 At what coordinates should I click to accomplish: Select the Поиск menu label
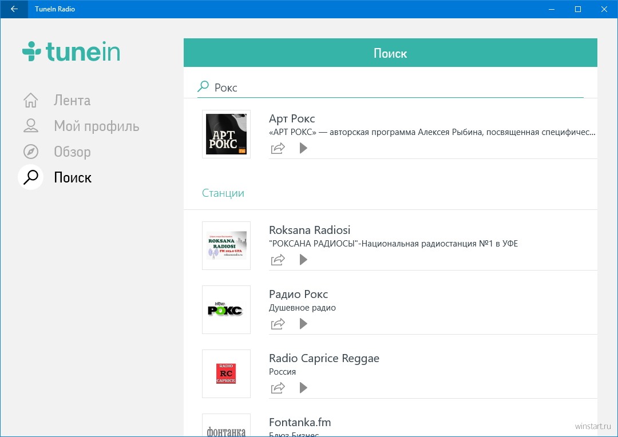(x=73, y=177)
